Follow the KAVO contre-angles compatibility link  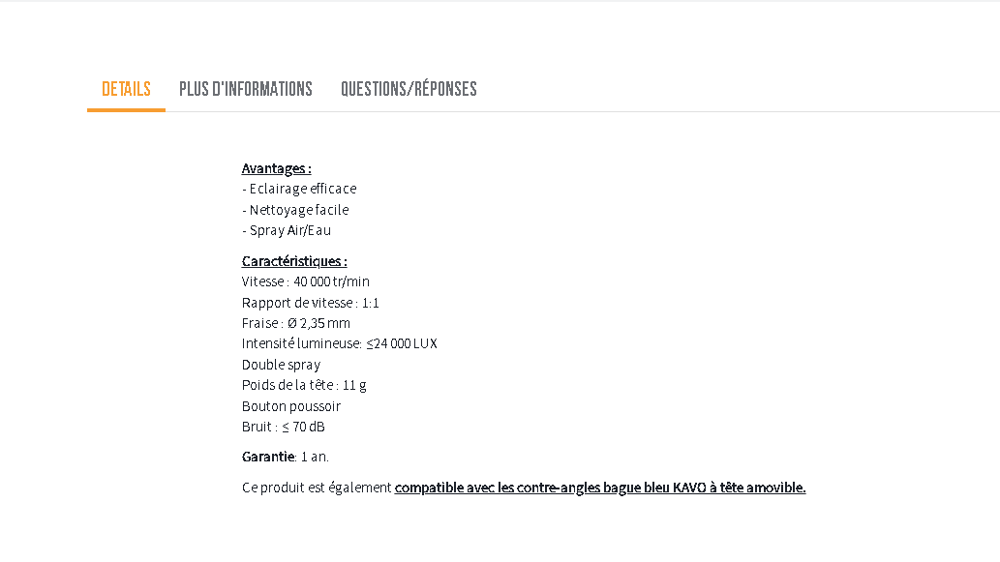599,488
